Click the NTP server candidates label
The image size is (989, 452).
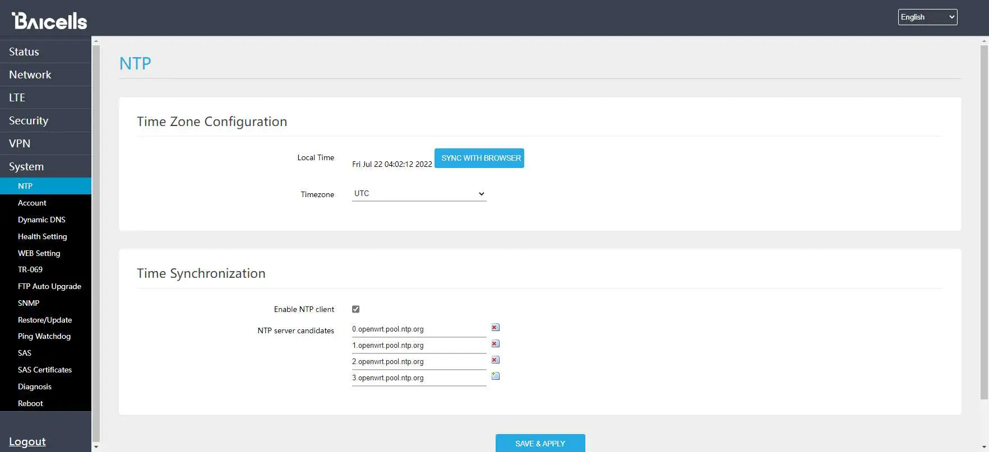click(x=295, y=330)
